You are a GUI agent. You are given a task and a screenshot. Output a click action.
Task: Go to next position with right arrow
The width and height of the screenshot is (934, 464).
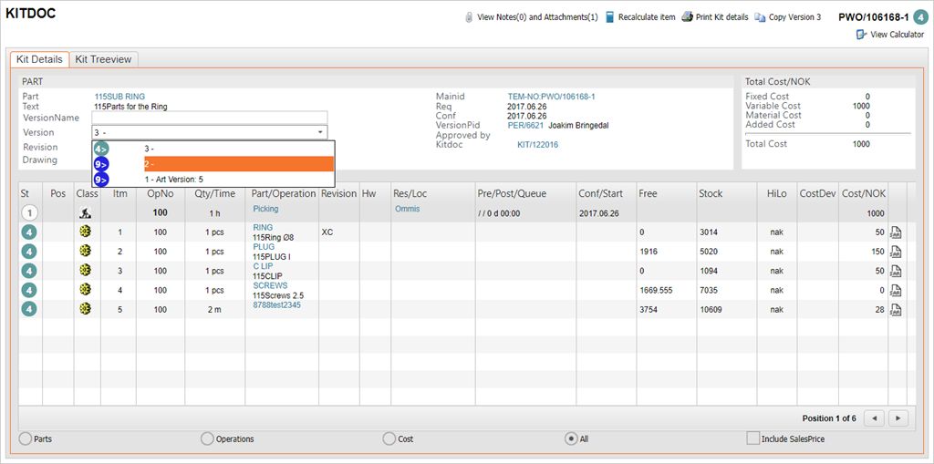point(898,418)
